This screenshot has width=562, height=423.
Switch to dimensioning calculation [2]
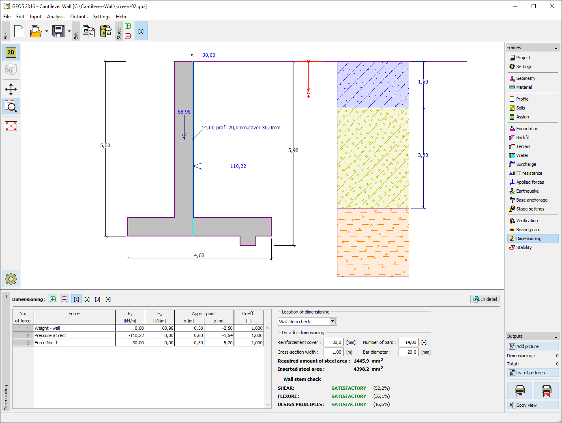click(87, 299)
